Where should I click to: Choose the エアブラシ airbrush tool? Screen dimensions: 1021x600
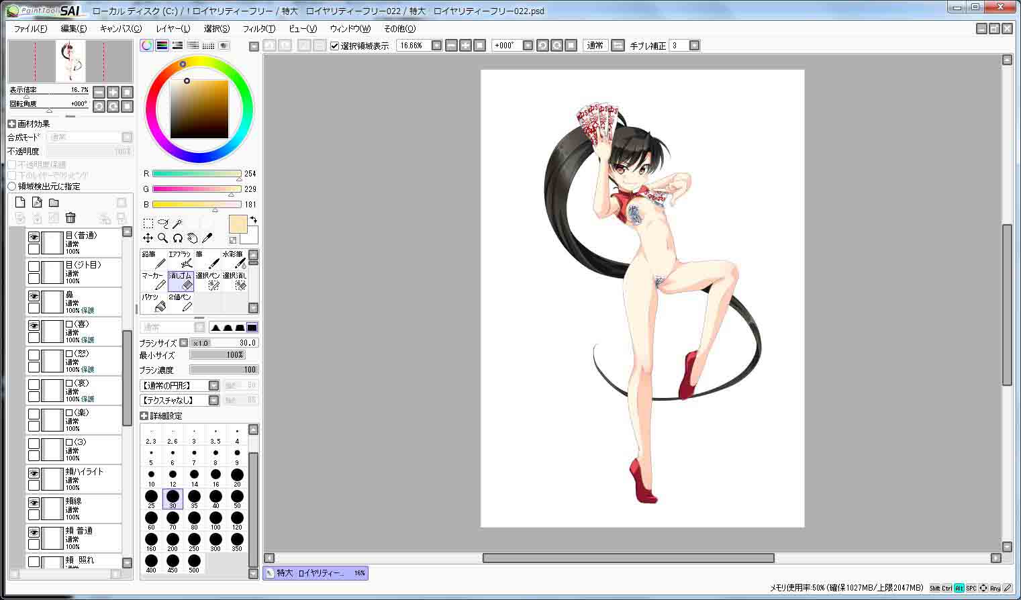tap(181, 260)
